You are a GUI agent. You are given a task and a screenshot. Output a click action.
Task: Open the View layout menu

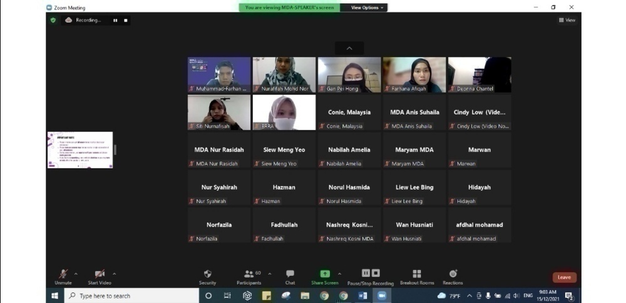[567, 20]
